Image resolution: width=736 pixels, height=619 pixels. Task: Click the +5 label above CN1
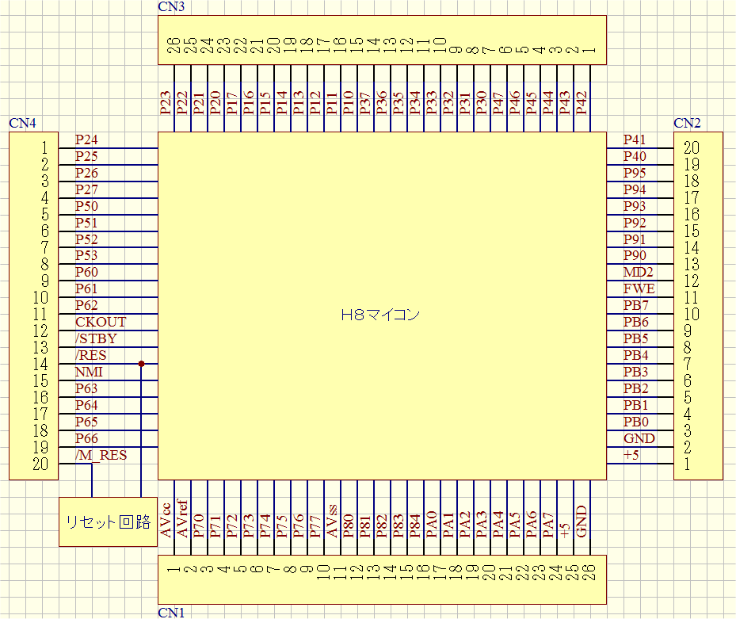[565, 530]
